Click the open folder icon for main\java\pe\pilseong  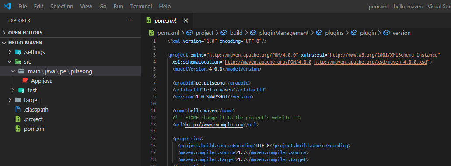click(x=21, y=71)
